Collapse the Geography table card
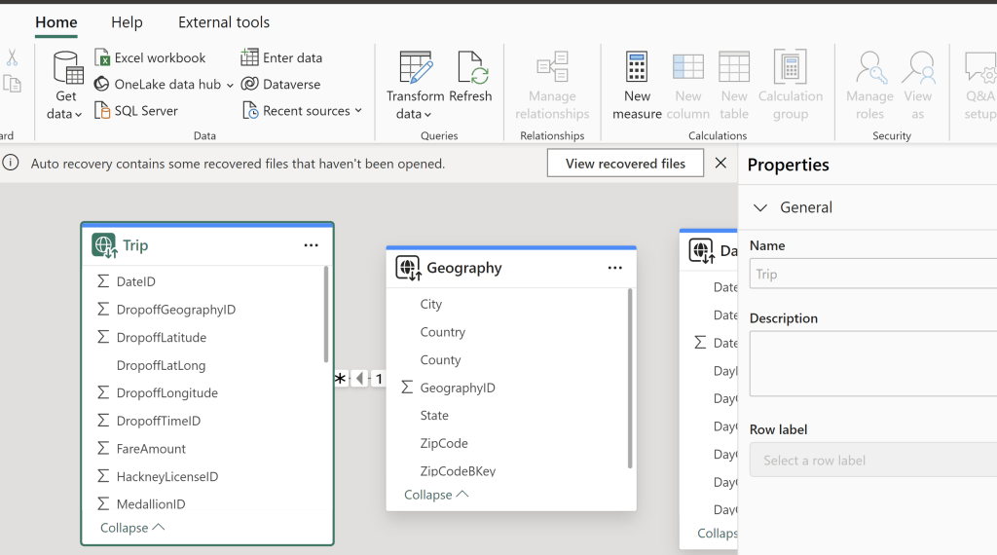Image resolution: width=997 pixels, height=555 pixels. click(436, 495)
